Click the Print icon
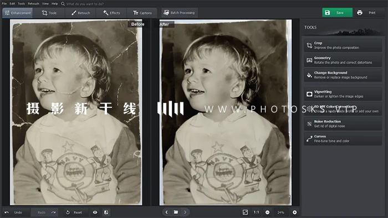Screen dimensions: 388x218 click(x=360, y=13)
